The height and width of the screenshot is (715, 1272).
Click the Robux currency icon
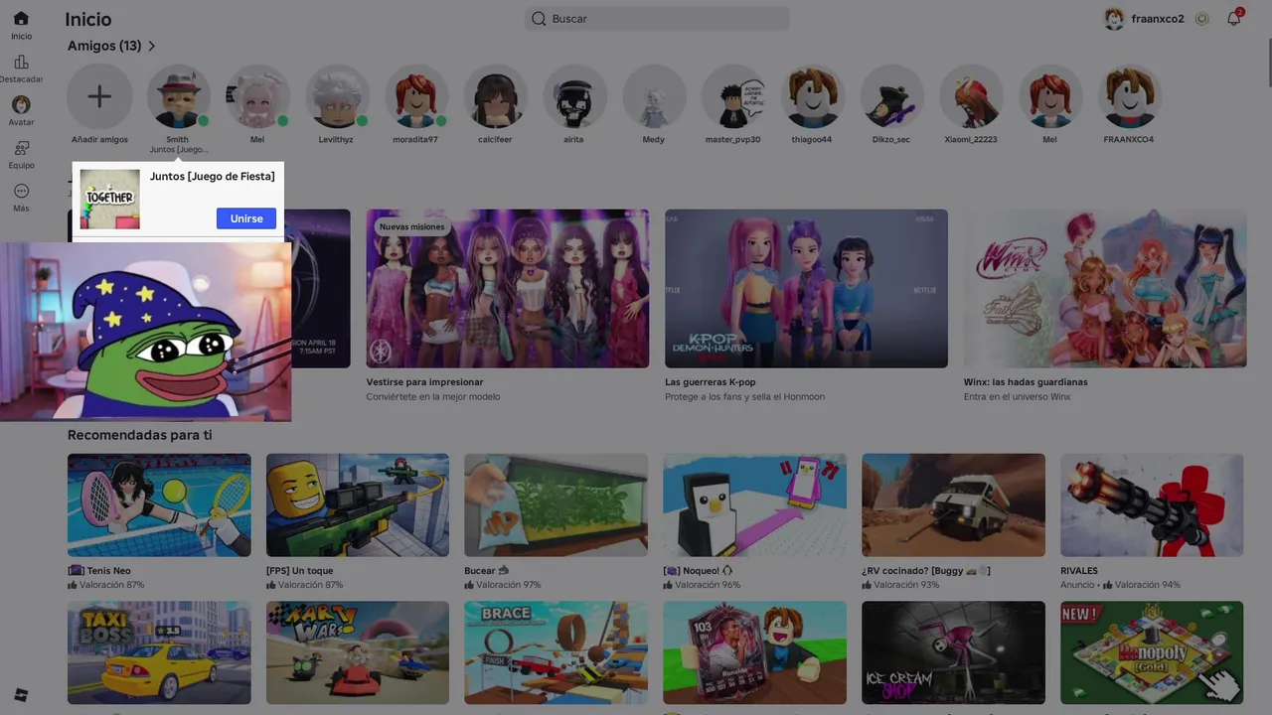point(1202,19)
